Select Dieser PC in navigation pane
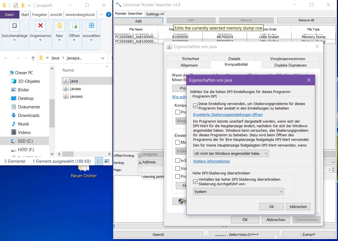Viewport: 338px width, 241px height. (24, 73)
